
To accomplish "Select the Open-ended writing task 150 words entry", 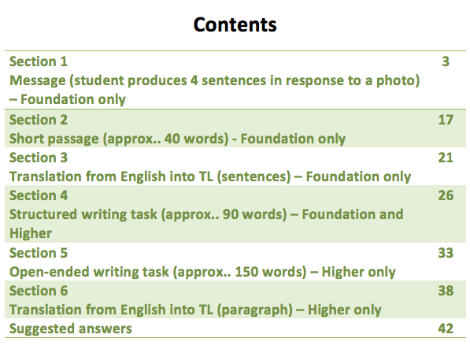I will [x=202, y=272].
